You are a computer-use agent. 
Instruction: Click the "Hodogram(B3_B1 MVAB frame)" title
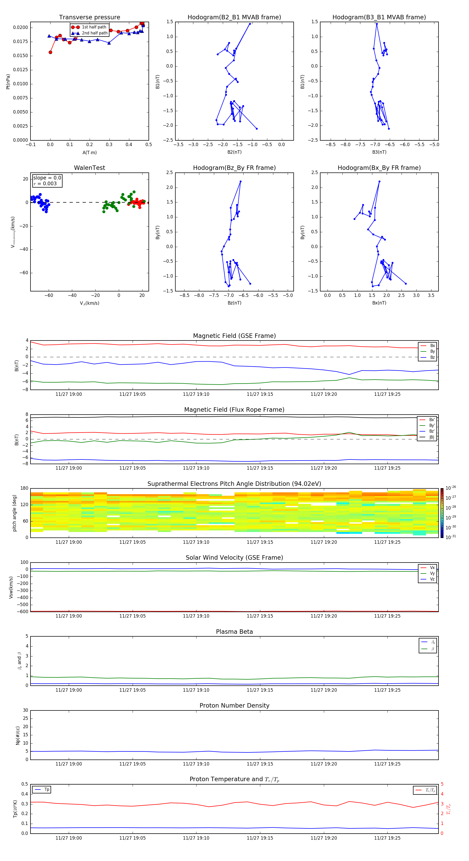379,17
